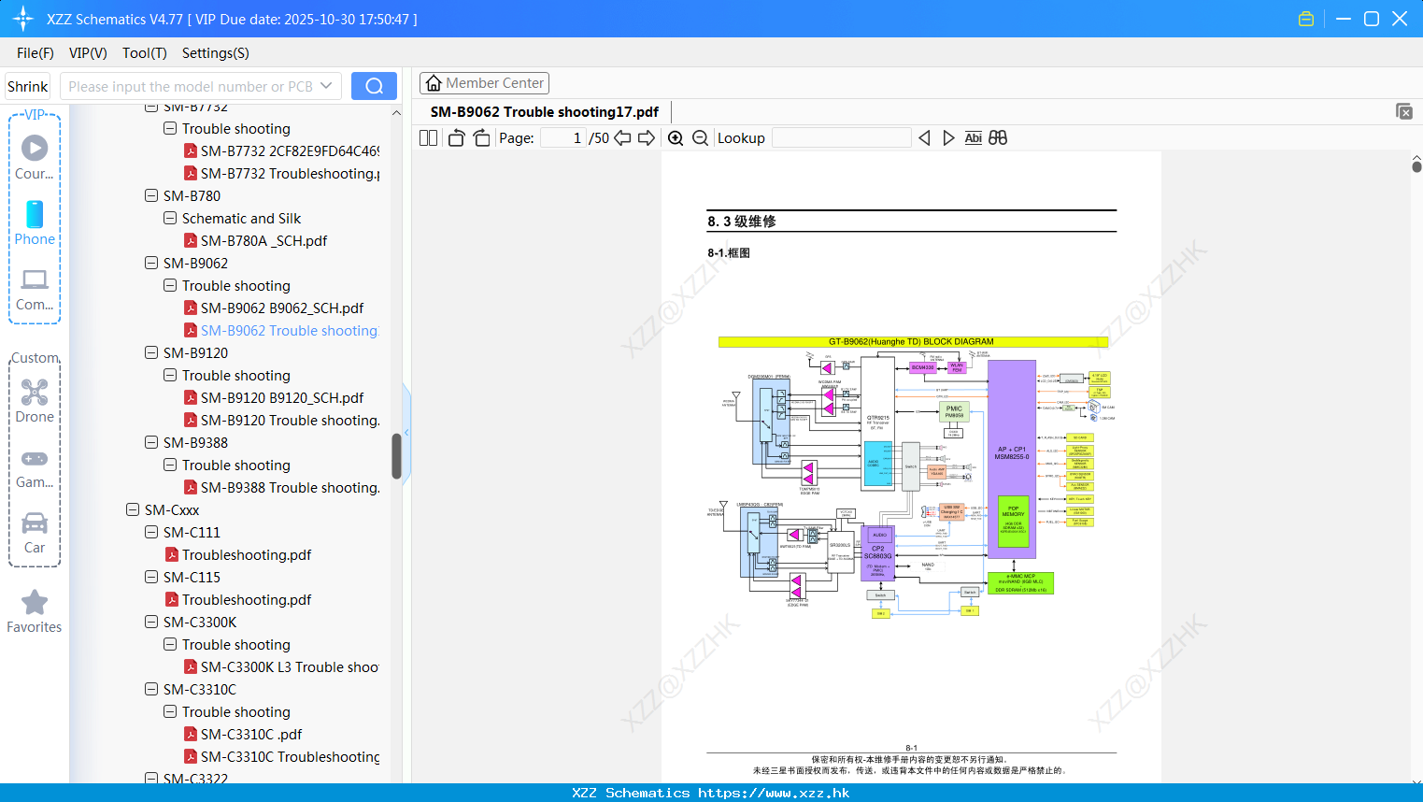Click the tree panel scrollbar thumb
The height and width of the screenshot is (802, 1423).
(396, 456)
